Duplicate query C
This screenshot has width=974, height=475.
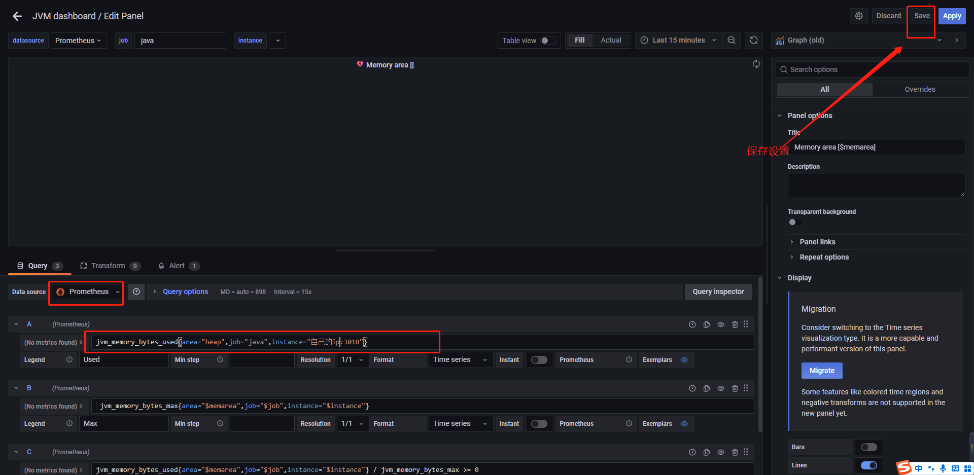[x=707, y=452]
